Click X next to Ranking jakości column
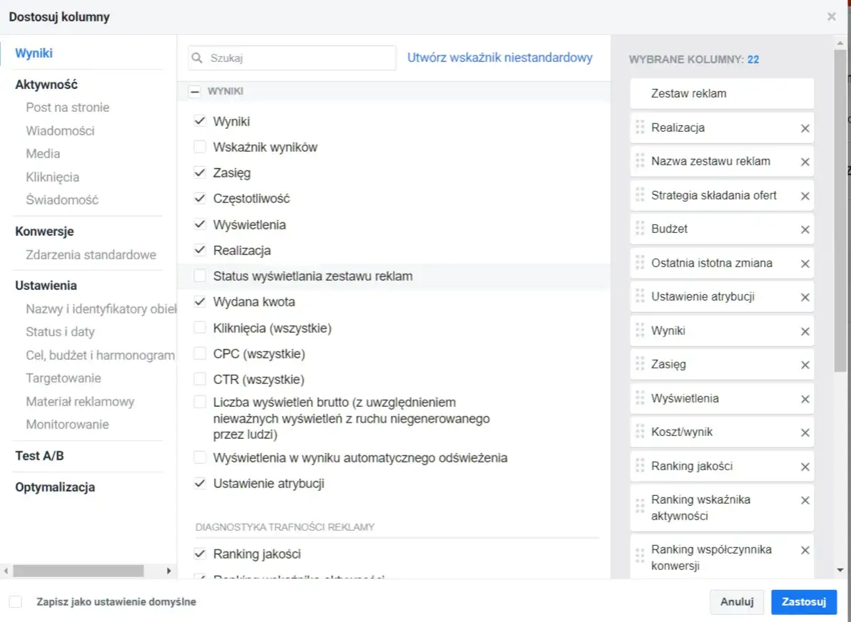Image resolution: width=851 pixels, height=622 pixels. (x=805, y=467)
